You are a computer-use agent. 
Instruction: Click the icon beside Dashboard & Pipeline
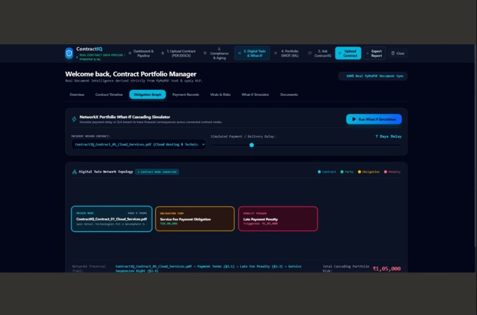[130, 53]
